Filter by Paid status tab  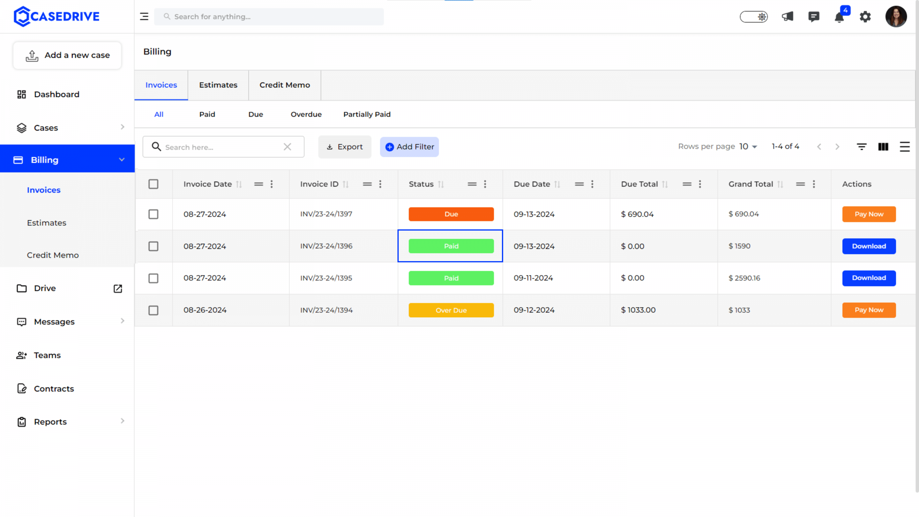pyautogui.click(x=207, y=114)
